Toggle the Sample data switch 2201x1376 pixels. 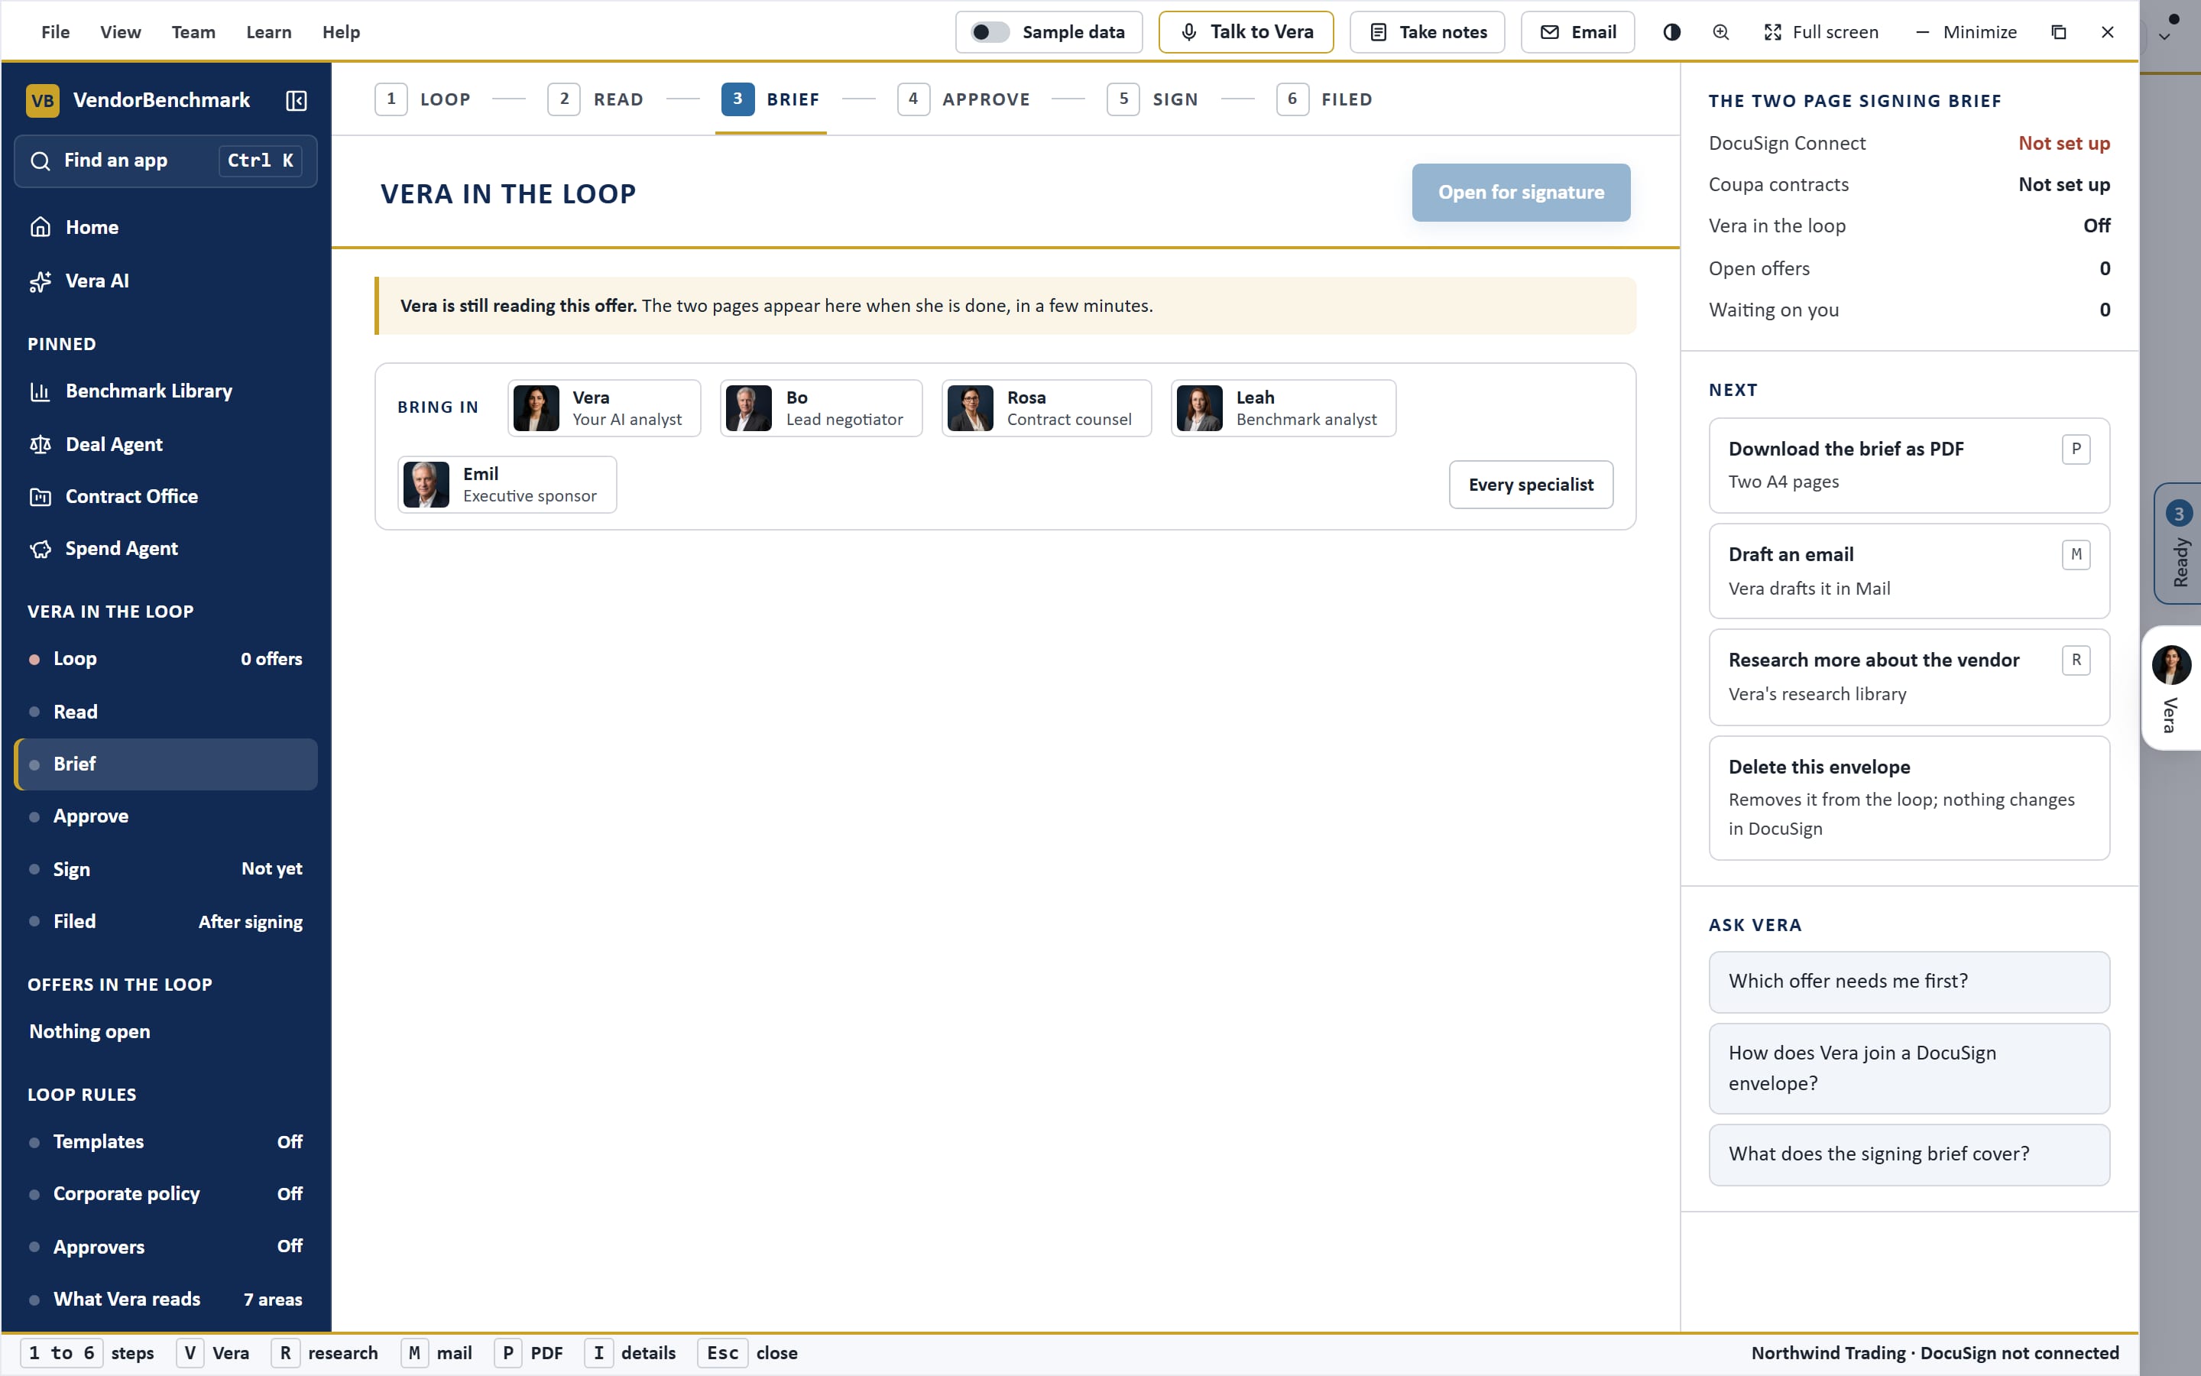(990, 32)
